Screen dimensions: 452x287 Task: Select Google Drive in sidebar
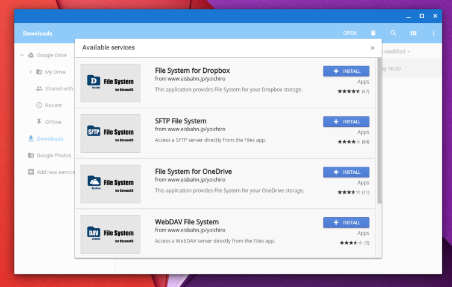point(52,55)
